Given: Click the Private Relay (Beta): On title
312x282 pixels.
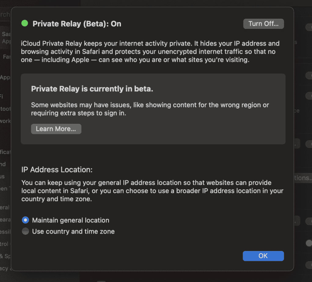Looking at the screenshot, I should pyautogui.click(x=77, y=24).
